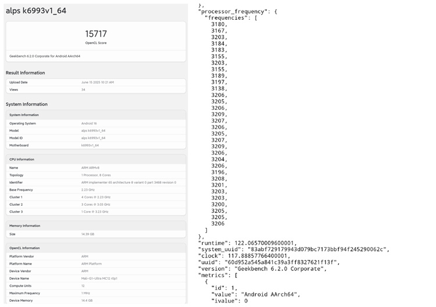
Task: Click the 4 Cores @ 2.23 GHz value
Action: coord(96,197)
